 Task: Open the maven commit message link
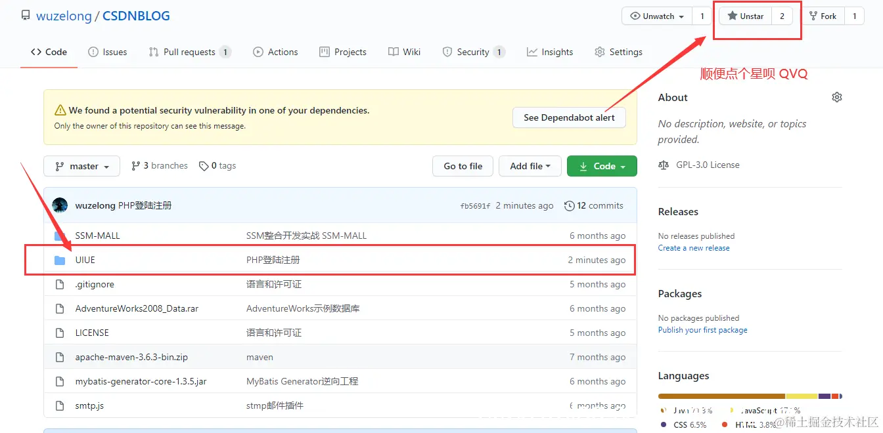(260, 357)
